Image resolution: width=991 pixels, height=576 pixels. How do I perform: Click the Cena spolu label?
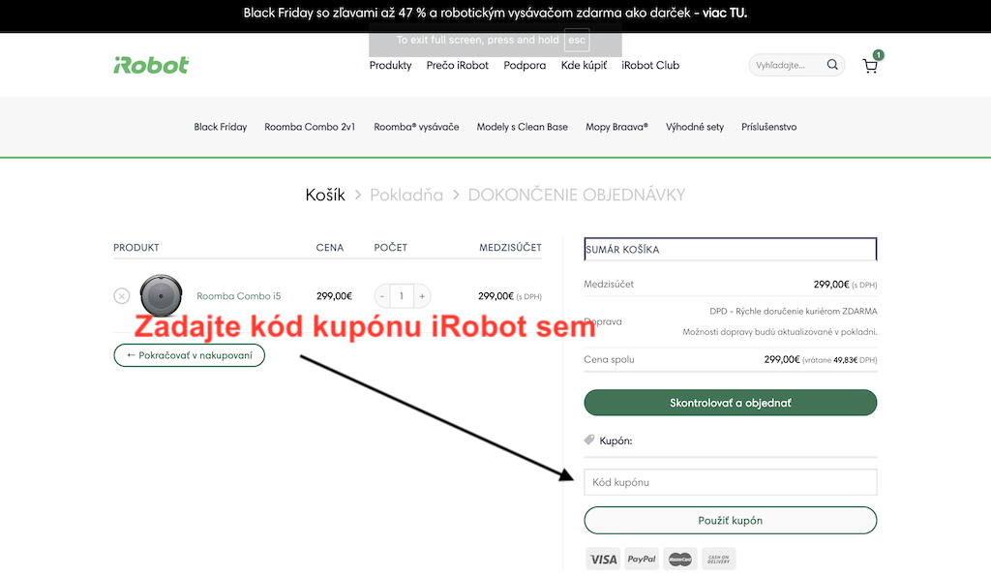tap(610, 359)
